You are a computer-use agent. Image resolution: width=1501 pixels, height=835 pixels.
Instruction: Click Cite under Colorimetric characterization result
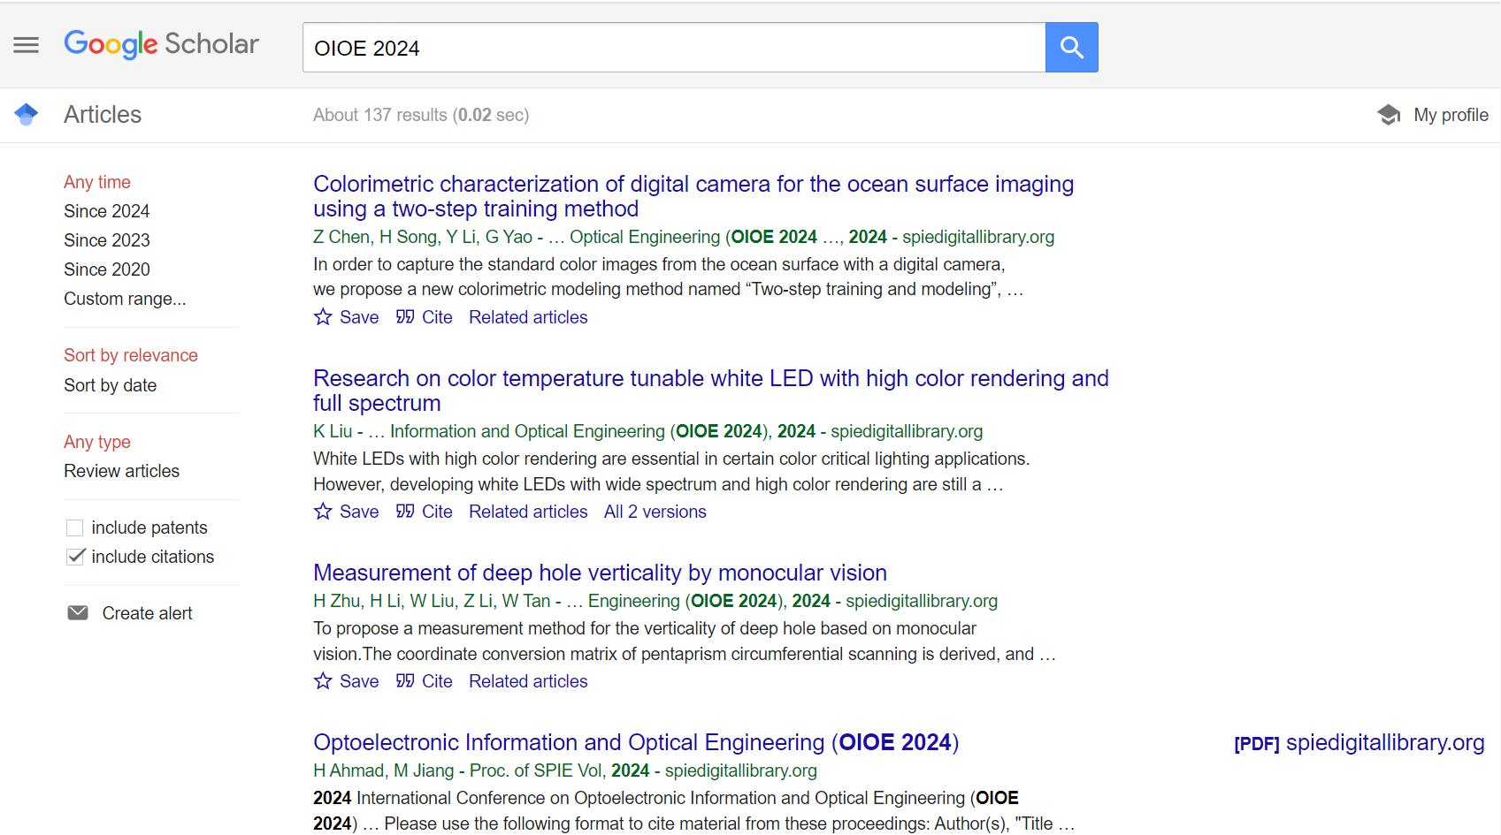pos(437,317)
